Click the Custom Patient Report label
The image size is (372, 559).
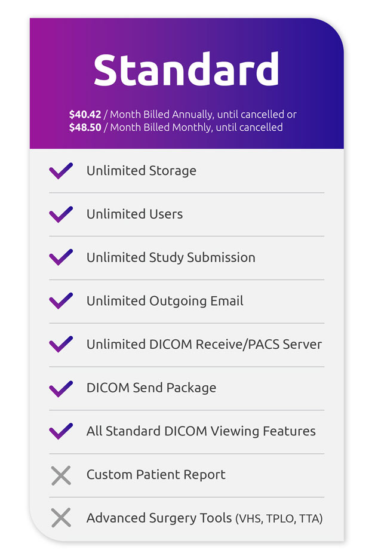tap(156, 475)
